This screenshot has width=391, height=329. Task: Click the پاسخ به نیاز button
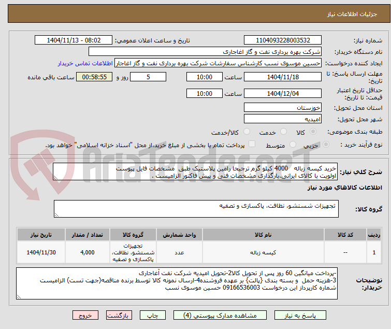click(x=300, y=316)
